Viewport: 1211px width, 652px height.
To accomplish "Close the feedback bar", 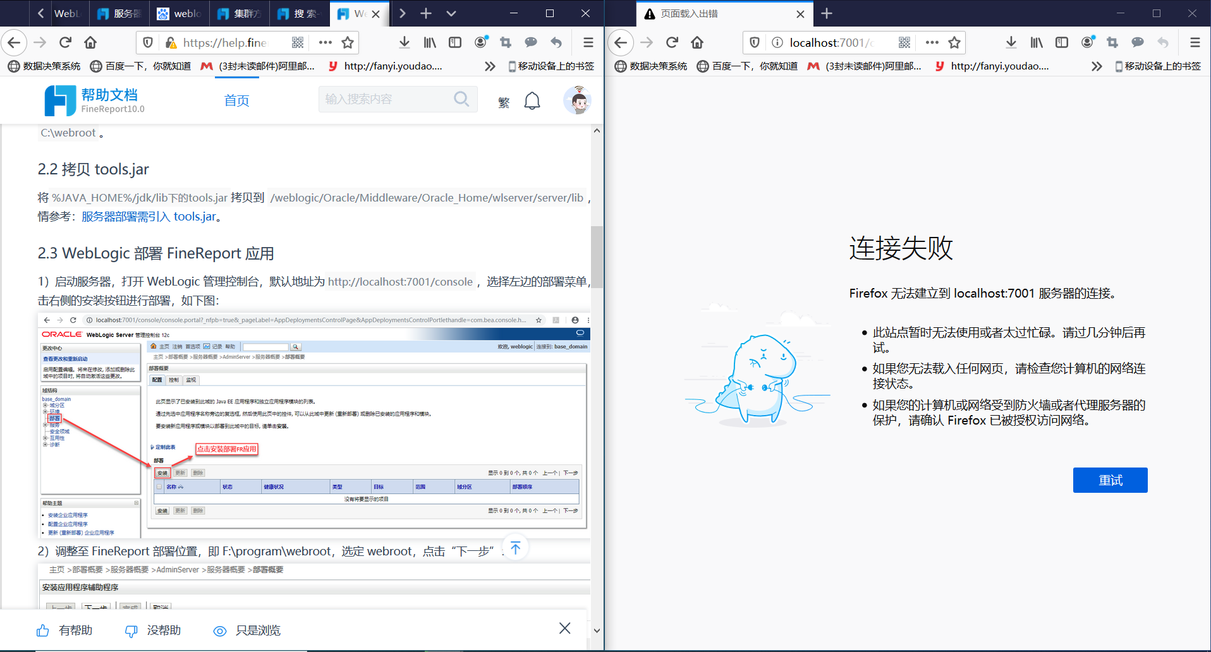I will tap(565, 628).
